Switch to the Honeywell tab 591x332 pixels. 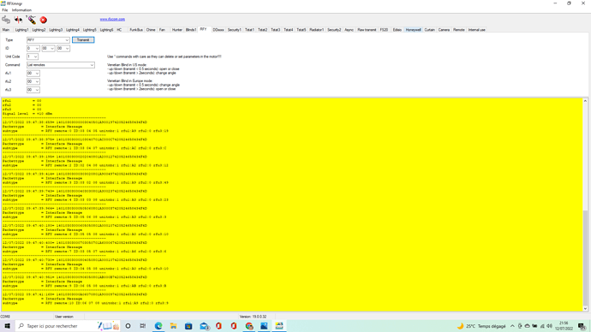point(413,30)
